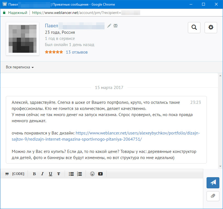The image size is (223, 209).
Task: Click the envelope icon next to the name
Action: coord(115,26)
